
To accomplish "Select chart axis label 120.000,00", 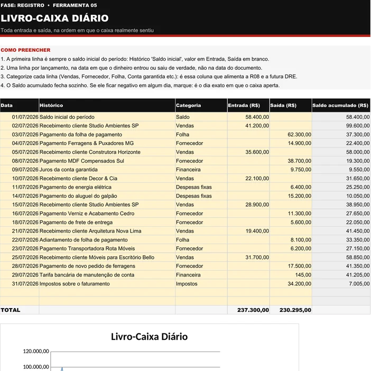I will pos(36,351).
